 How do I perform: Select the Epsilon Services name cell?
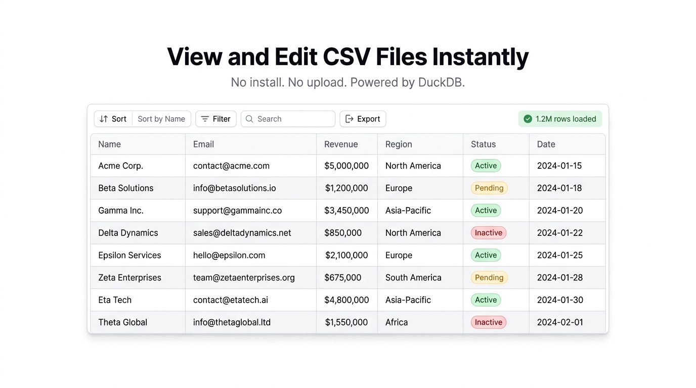138,255
